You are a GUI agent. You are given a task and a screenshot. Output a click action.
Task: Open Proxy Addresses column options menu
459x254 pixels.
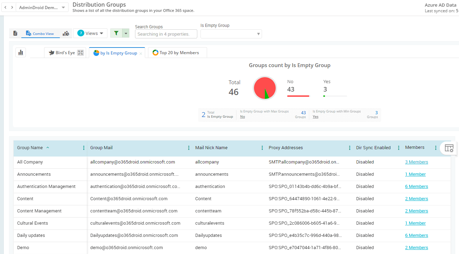[349, 148]
